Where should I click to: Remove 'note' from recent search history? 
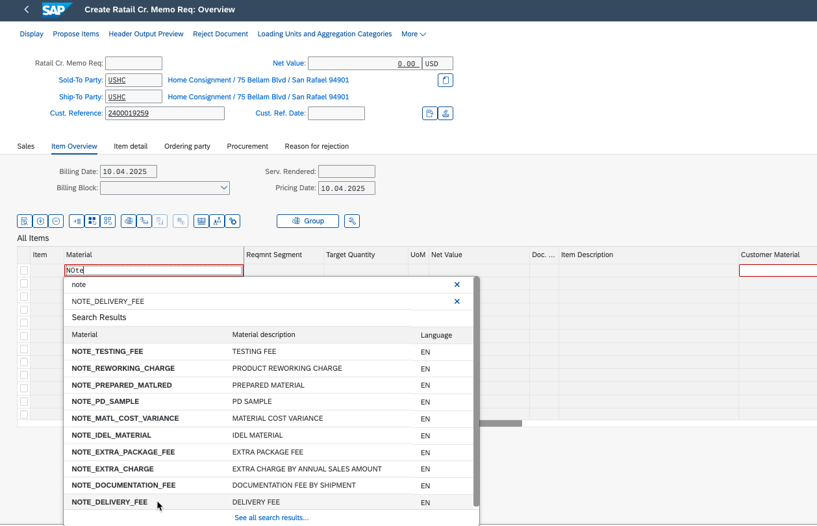coord(457,284)
